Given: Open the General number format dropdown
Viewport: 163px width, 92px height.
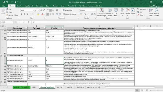Looking at the screenshot, I should tap(95, 10).
